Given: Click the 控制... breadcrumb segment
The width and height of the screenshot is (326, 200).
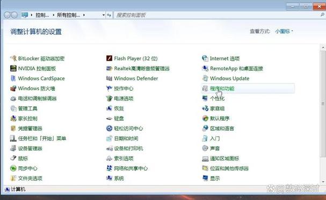Looking at the screenshot, I should pyautogui.click(x=42, y=15).
